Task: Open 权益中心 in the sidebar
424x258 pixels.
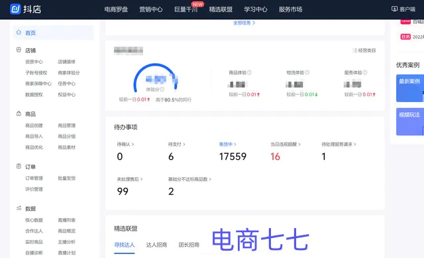Action: coord(66,94)
